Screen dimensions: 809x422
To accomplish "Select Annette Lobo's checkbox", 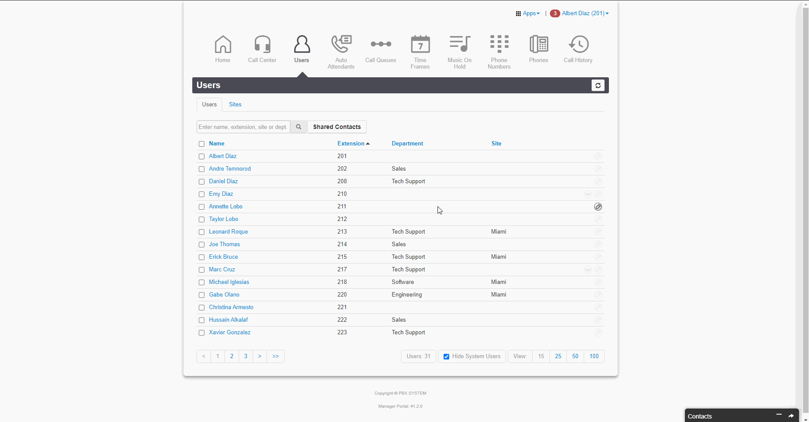I will 201,207.
